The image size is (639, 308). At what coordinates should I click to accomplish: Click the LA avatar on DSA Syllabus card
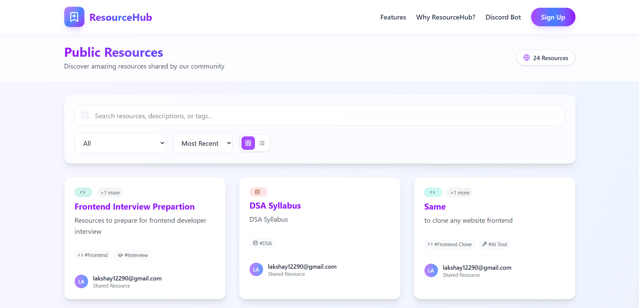[x=256, y=269]
